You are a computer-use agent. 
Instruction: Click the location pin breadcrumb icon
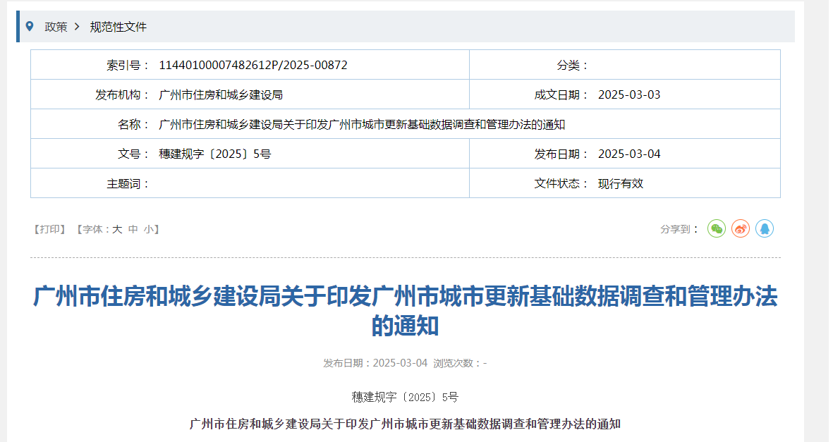tap(28, 26)
